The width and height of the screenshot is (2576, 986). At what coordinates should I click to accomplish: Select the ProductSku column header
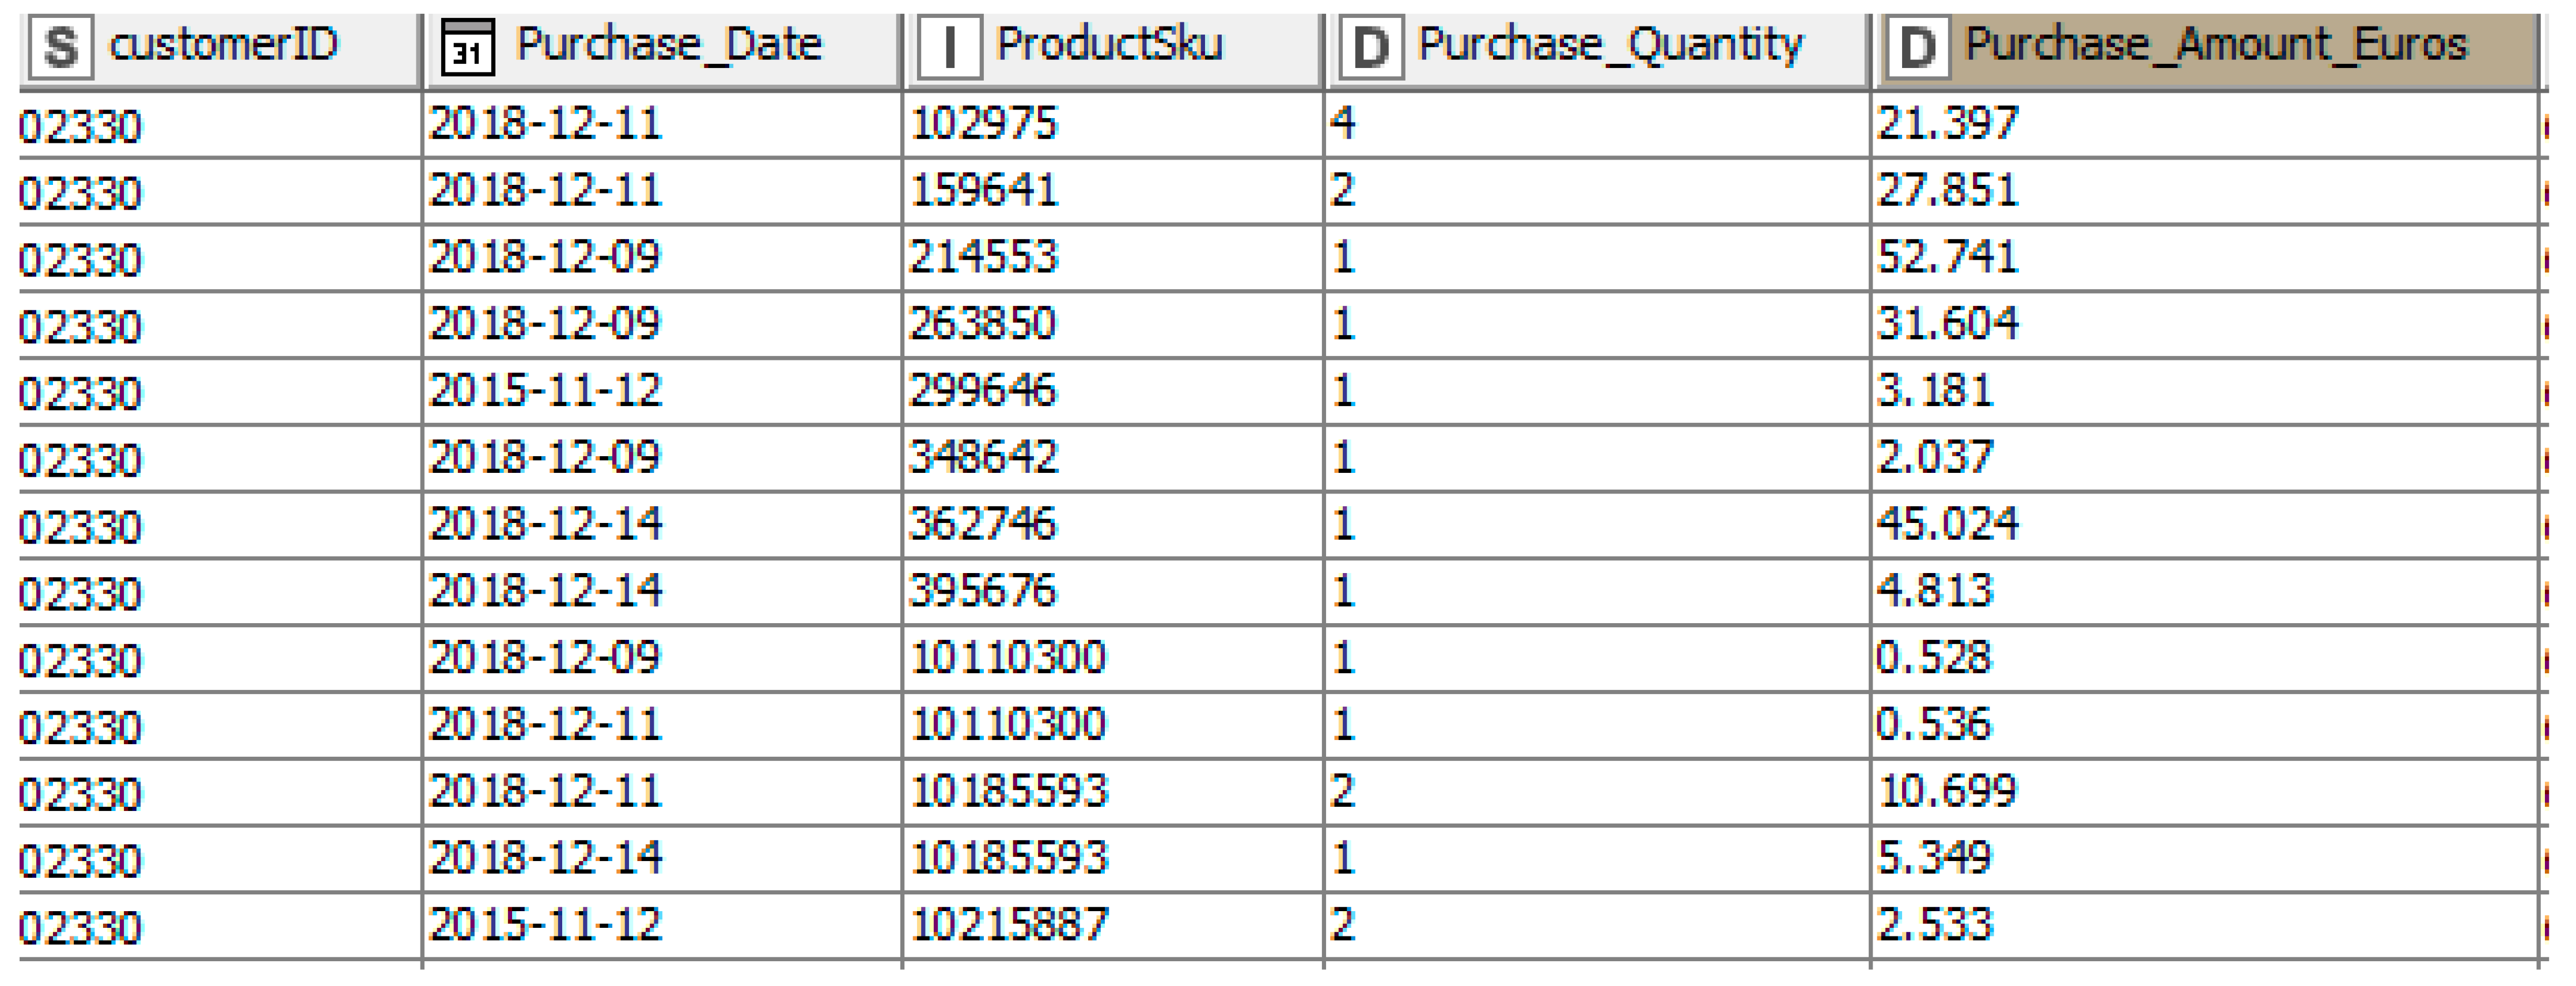[x=1109, y=45]
